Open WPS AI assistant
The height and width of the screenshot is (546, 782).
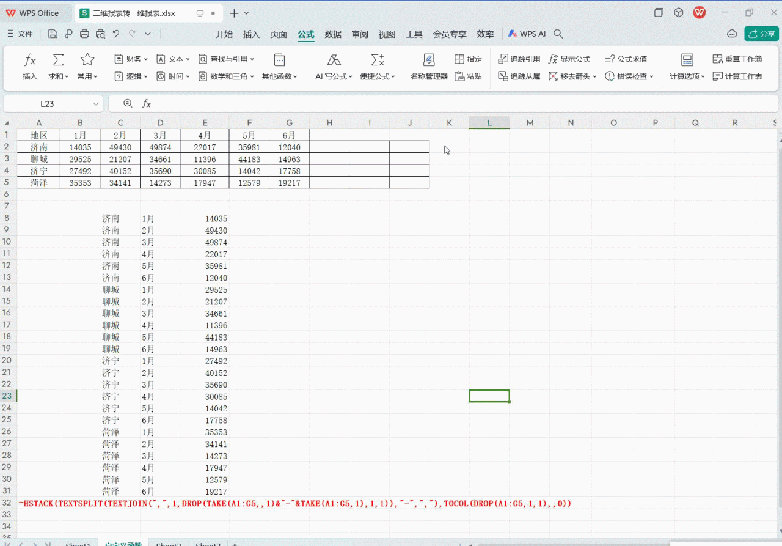coord(527,34)
